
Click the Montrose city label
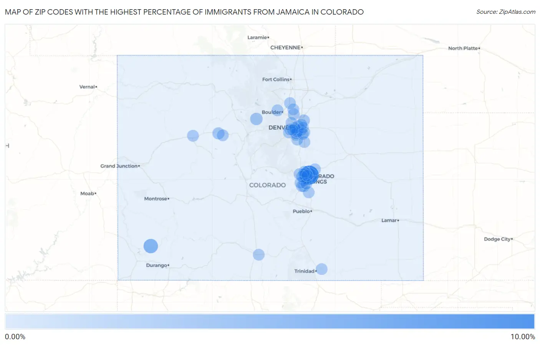156,198
